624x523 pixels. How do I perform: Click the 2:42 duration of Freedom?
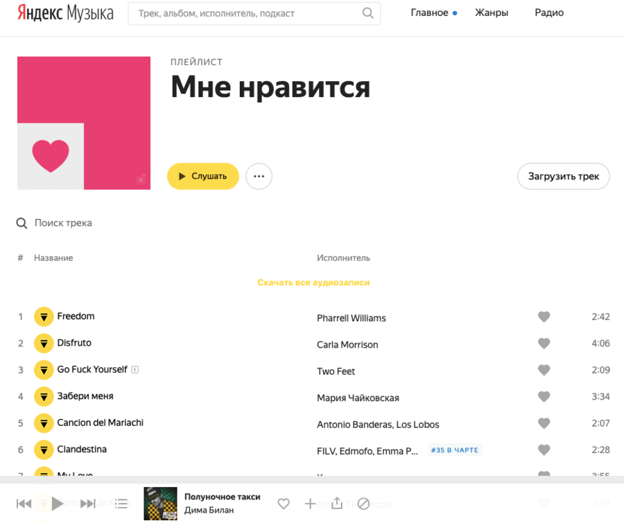click(x=600, y=317)
